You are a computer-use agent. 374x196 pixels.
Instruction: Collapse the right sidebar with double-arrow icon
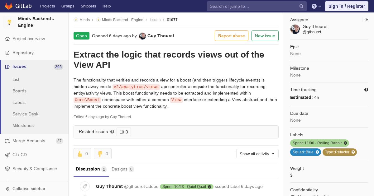[x=367, y=20]
